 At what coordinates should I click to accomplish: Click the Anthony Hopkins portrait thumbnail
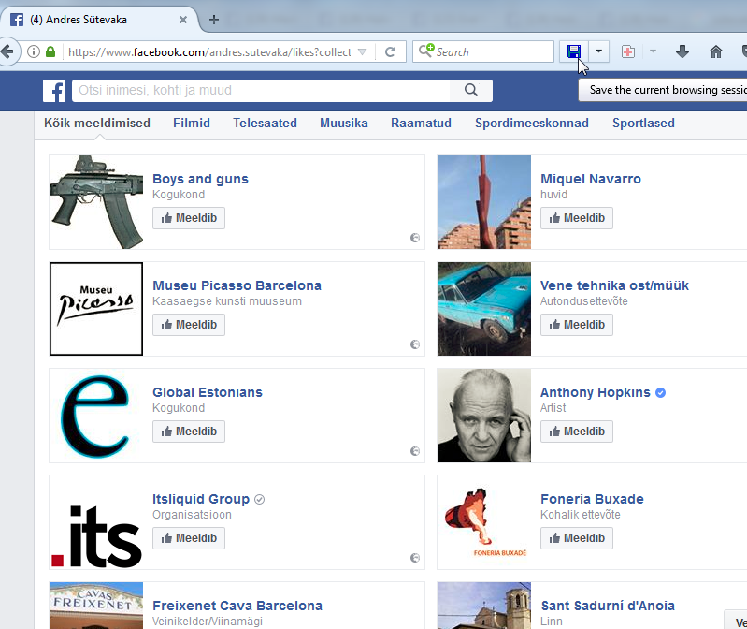tap(484, 416)
